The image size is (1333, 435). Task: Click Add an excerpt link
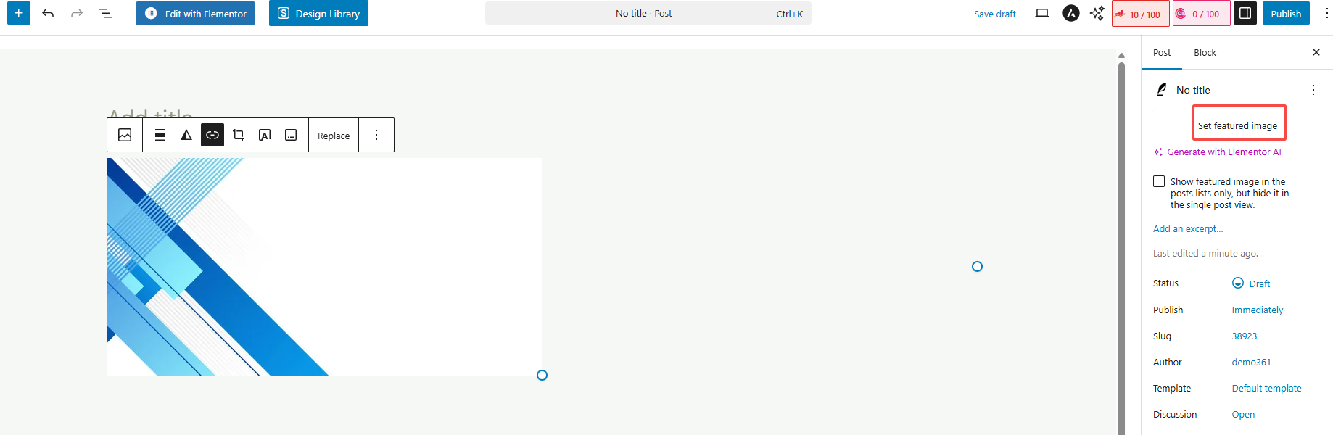1188,228
